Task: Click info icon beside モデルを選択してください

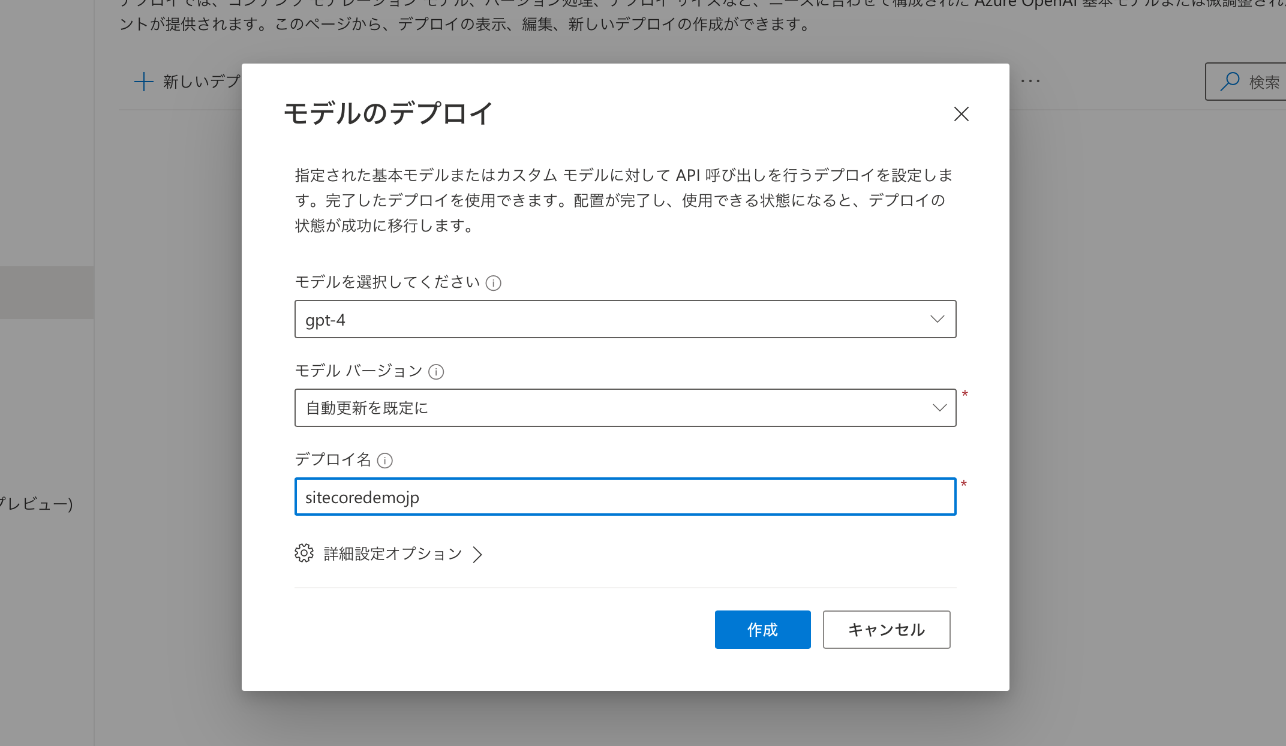Action: pyautogui.click(x=493, y=283)
